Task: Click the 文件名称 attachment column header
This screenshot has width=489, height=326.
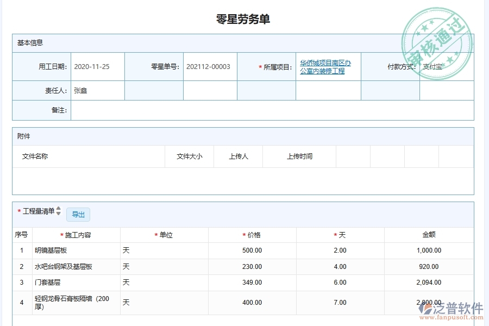Action: tap(35, 156)
